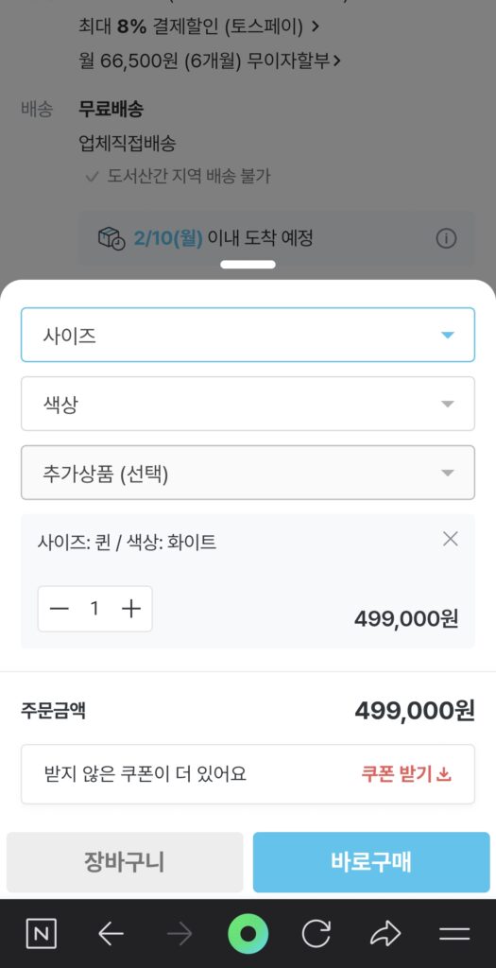Remove the 퀸 / 화이트 selected option
496x968 pixels.
pos(451,539)
